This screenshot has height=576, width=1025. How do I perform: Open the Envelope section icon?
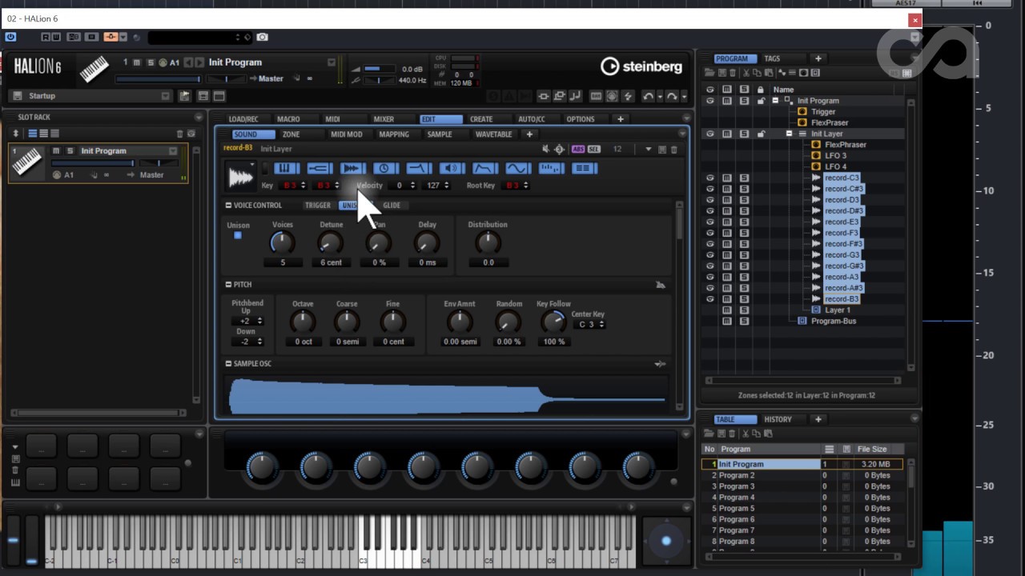[x=485, y=168]
